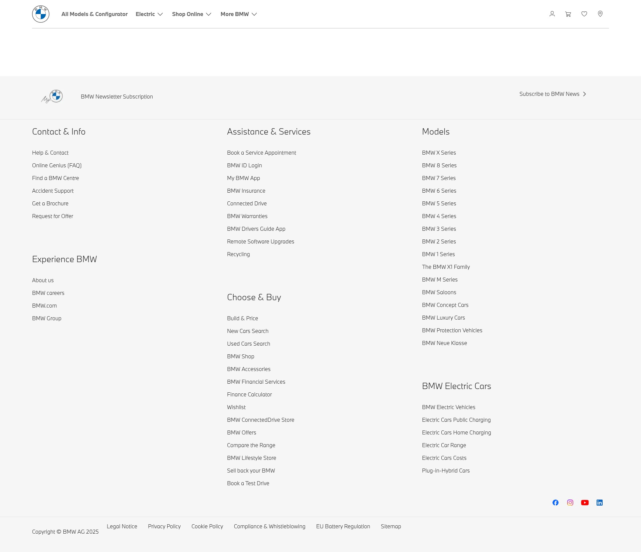This screenshot has height=552, width=641.
Task: Open BMW Warranties link
Action: (247, 216)
